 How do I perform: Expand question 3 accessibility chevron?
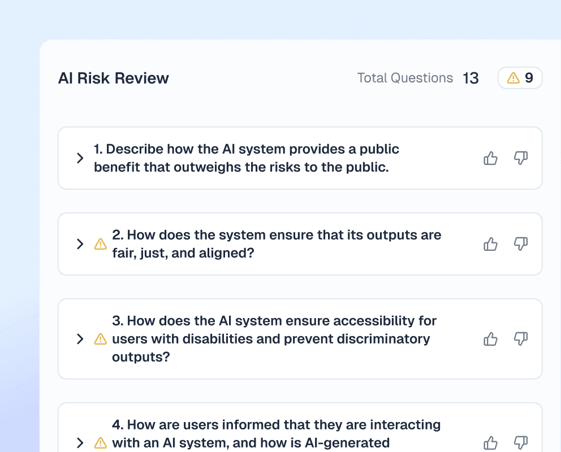click(80, 339)
